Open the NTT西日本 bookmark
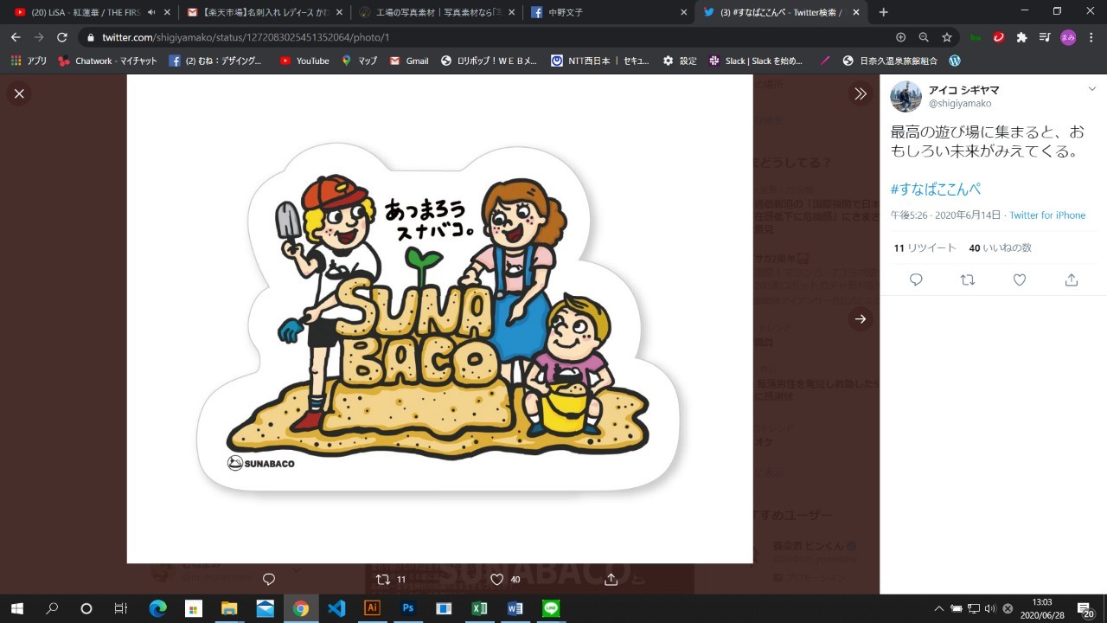Screen dimensions: 1107x623 600,61
